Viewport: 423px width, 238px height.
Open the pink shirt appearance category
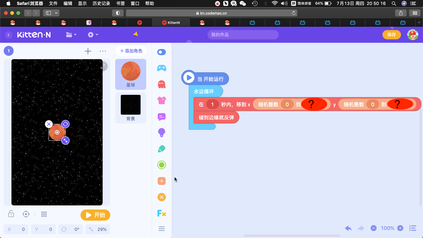click(162, 100)
